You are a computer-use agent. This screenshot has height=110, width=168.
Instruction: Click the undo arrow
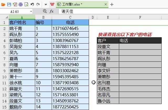[x=32, y=4]
